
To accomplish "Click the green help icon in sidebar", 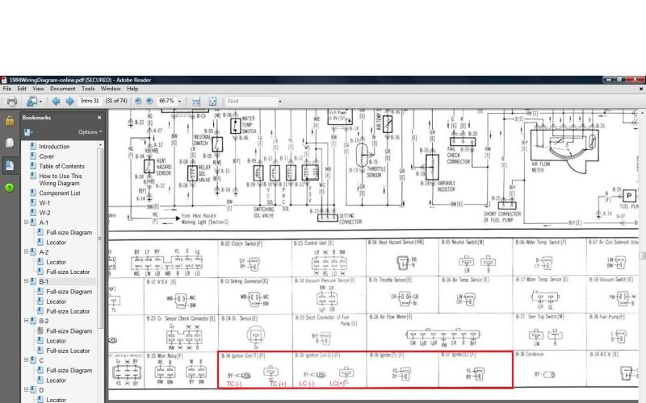I will tap(9, 188).
